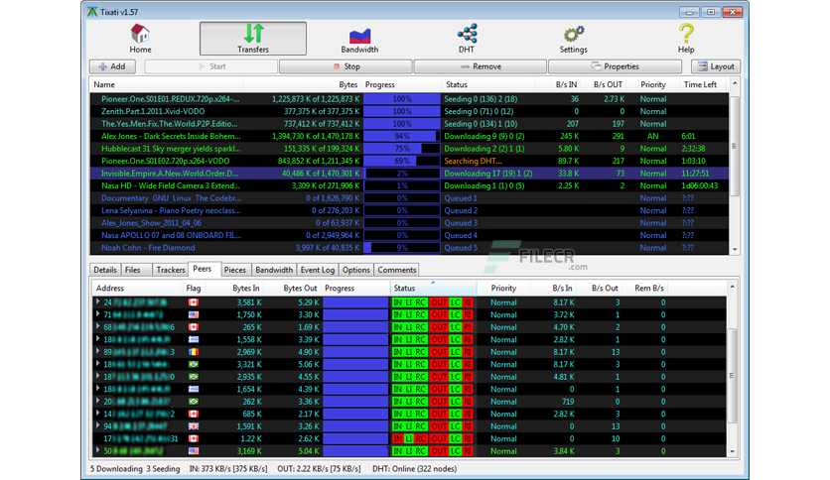This screenshot has height=480, width=830.
Task: Switch to the lower Bandwidth tab
Action: [x=274, y=270]
